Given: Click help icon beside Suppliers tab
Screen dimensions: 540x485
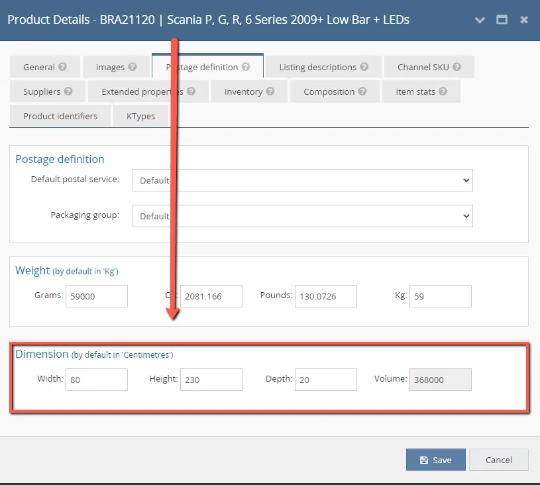Looking at the screenshot, I should [68, 91].
